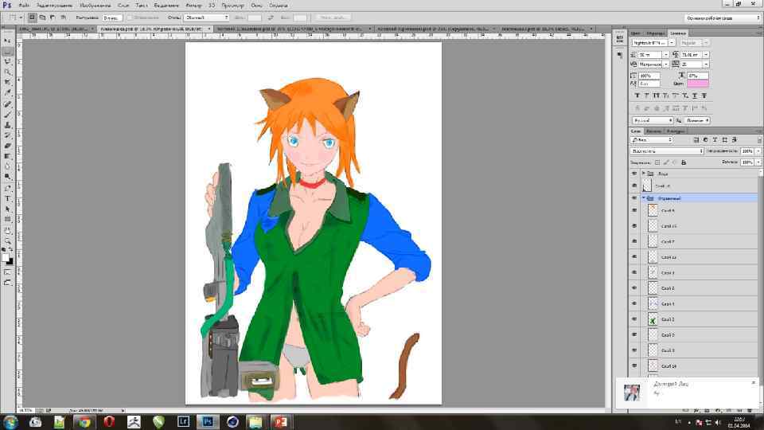
Task: Click the green-marked layer thumbnail
Action: (653, 319)
